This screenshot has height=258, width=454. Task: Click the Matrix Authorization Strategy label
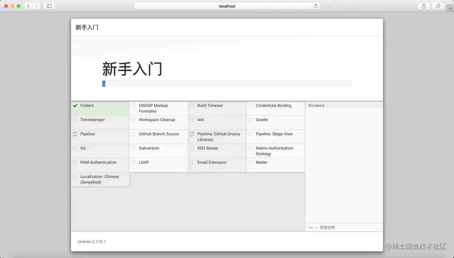click(x=274, y=151)
